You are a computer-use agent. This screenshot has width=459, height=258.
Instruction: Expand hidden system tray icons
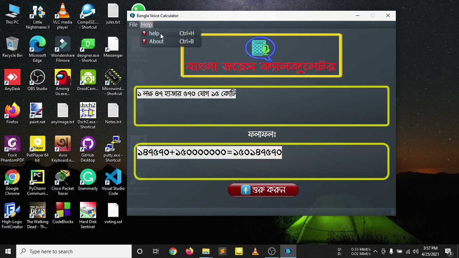pyautogui.click(x=375, y=252)
